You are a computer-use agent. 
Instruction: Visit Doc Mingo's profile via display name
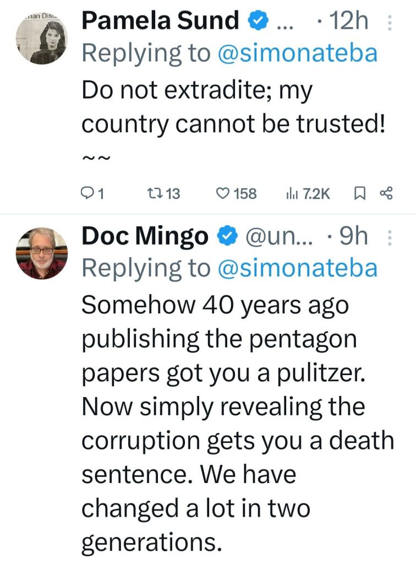pos(145,237)
